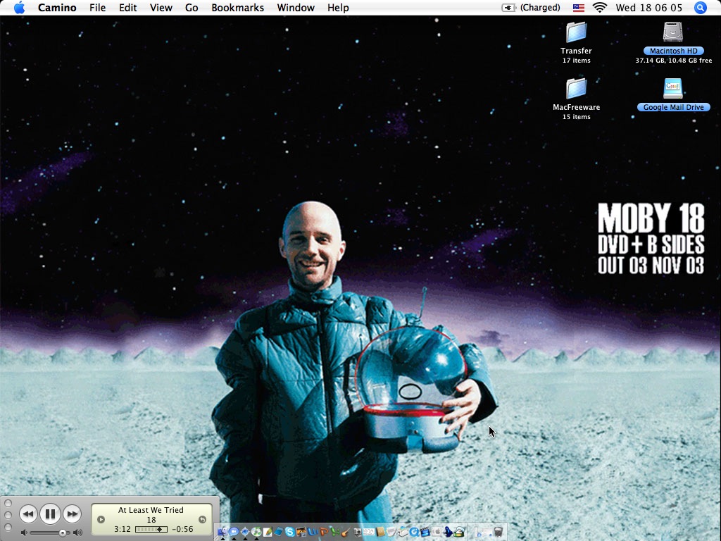Open the Trash in the Dock
Viewport: 721px width, 541px height.
click(498, 532)
